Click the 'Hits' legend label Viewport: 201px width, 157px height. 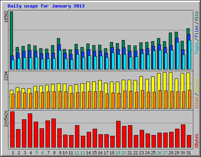(x=197, y=16)
